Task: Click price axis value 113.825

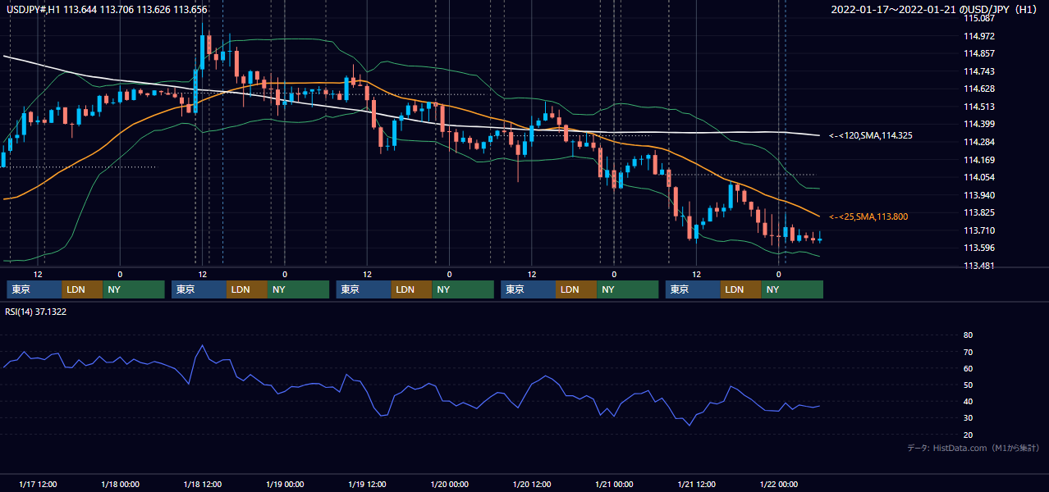Action: pyautogui.click(x=978, y=212)
